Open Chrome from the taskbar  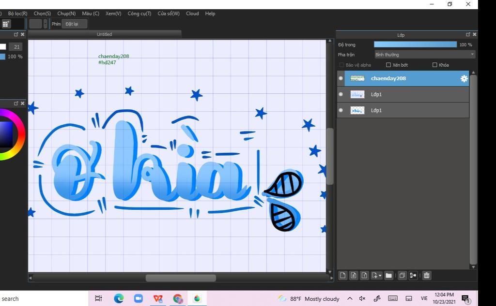(x=178, y=298)
